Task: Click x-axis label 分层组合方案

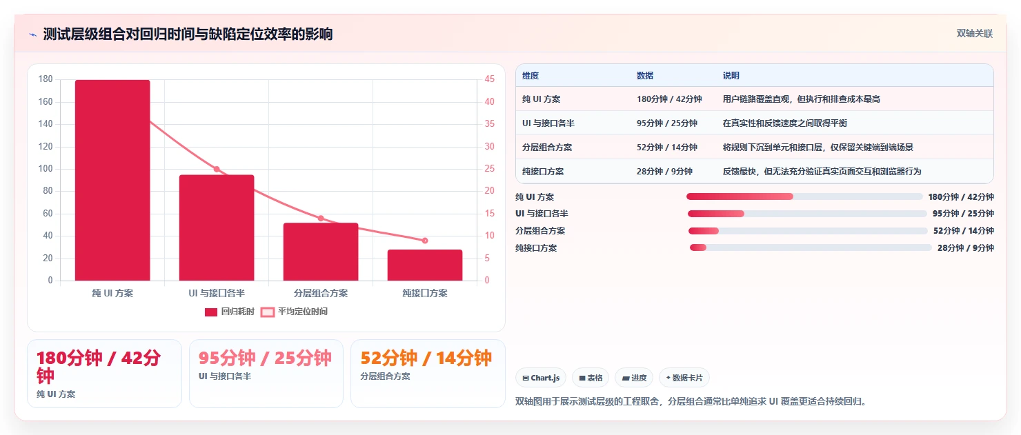Action: [321, 293]
